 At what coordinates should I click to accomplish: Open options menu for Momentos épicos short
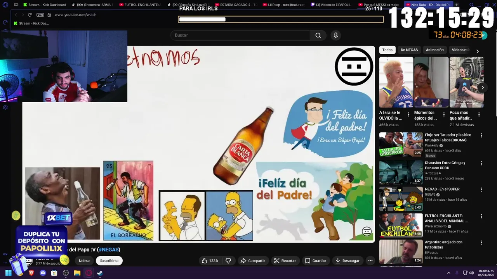coord(444,115)
